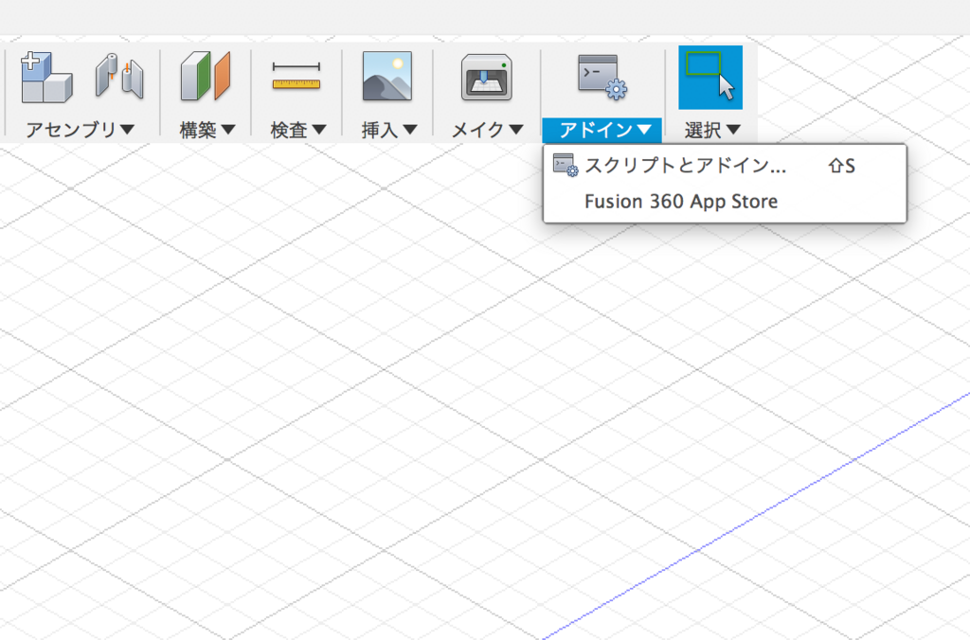Open the 選択 dropdown
The image size is (970, 640).
[712, 130]
